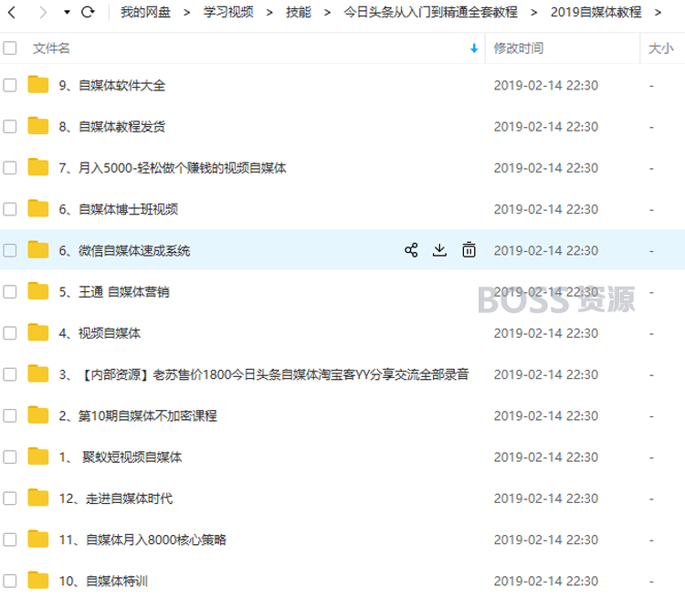Viewport: 685px width, 598px height.
Task: Expand chevron after 我的网盘 breadcrumb
Action: [186, 13]
